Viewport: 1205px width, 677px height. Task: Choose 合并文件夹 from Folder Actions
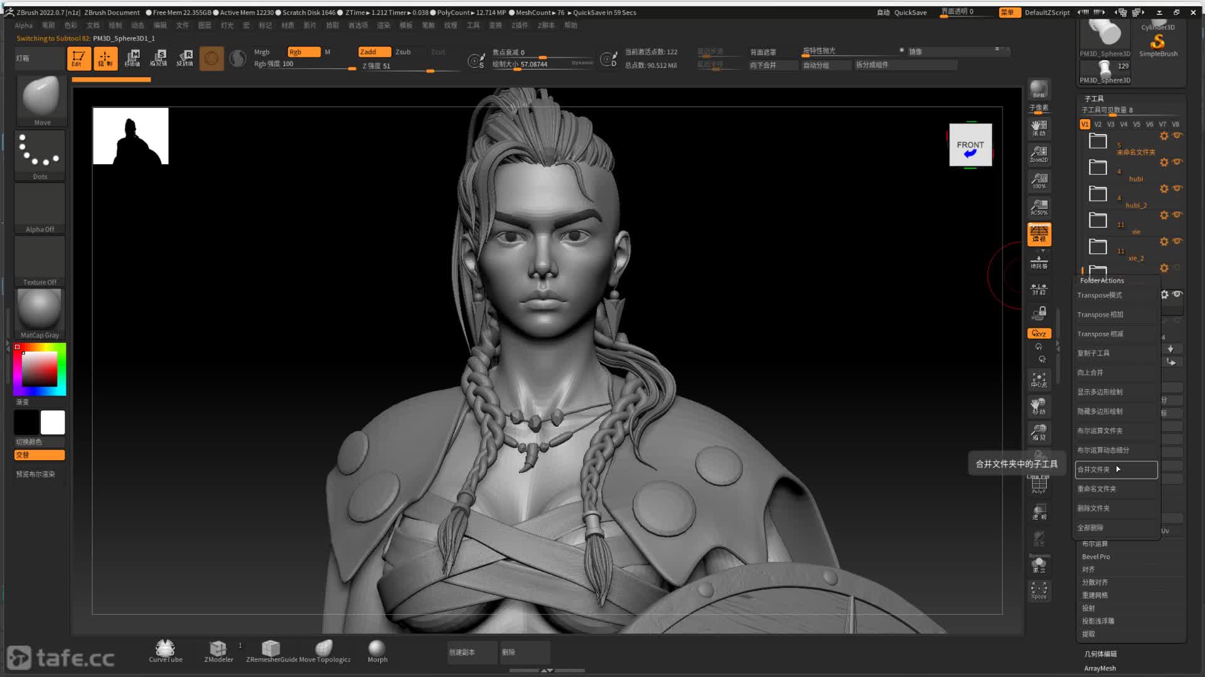tap(1116, 470)
